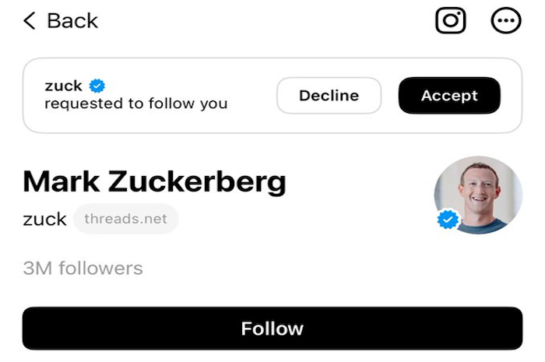View the 3M followers list
545x362 pixels.
[x=83, y=269]
